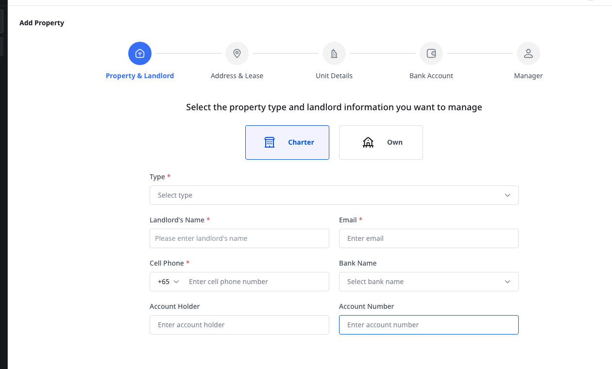The height and width of the screenshot is (369, 612).
Task: Expand the bank name chevron arrow
Action: pyautogui.click(x=508, y=282)
